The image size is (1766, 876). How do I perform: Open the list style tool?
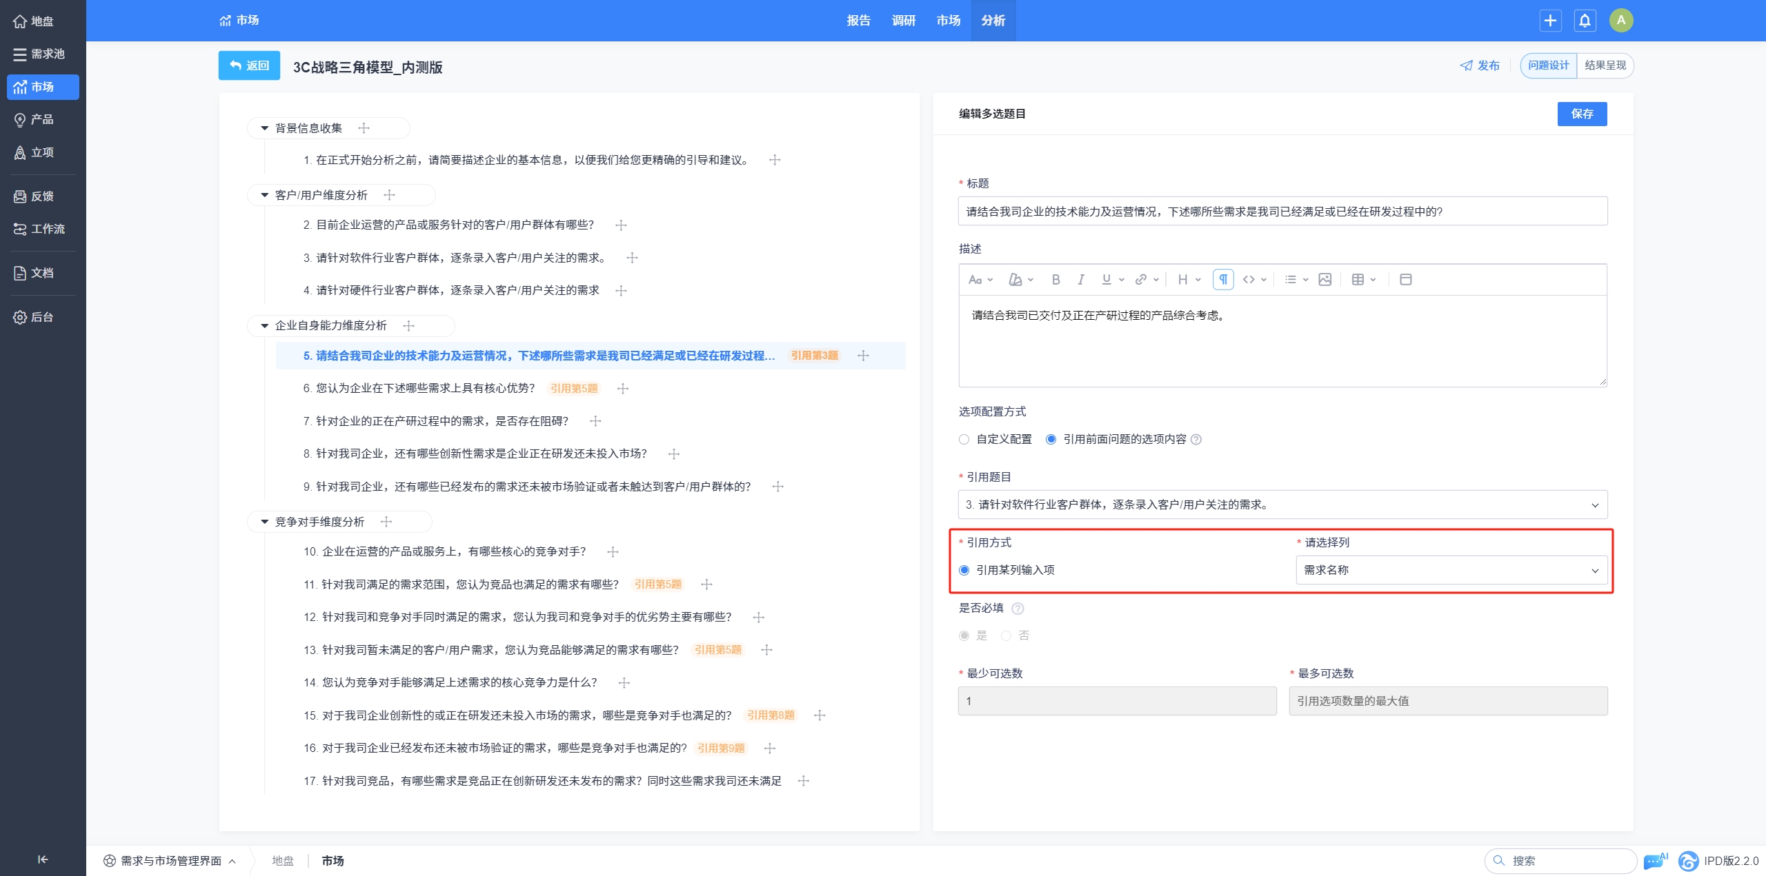pos(1296,279)
